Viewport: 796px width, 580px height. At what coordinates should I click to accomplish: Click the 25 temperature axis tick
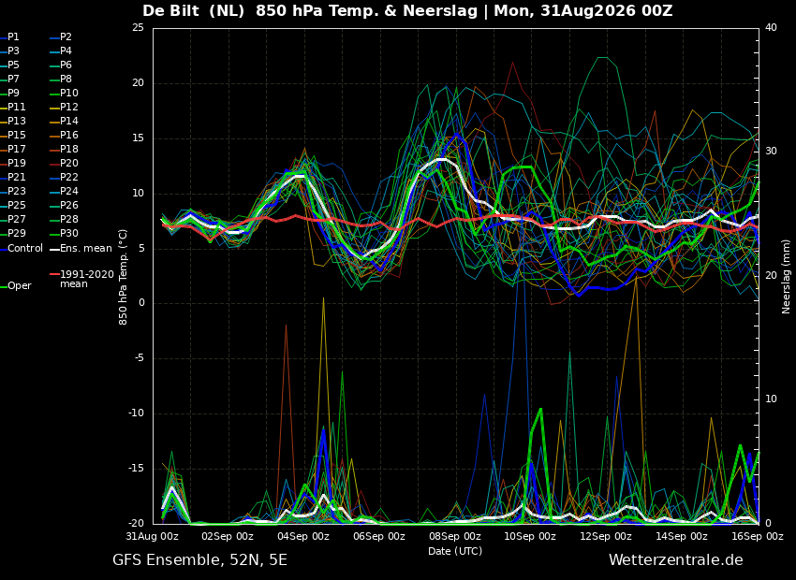pos(138,27)
